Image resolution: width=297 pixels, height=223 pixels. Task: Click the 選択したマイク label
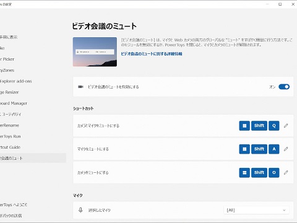click(x=100, y=210)
